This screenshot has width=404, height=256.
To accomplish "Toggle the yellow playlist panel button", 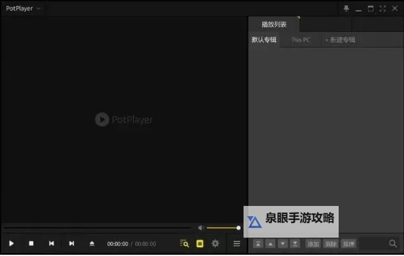I will click(200, 243).
